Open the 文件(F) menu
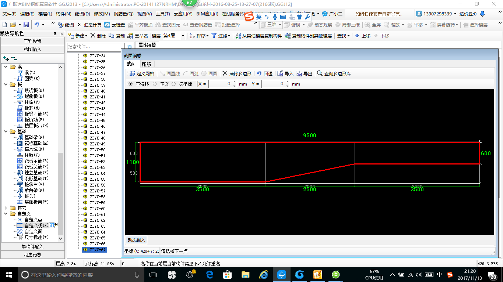The width and height of the screenshot is (503, 282). click(x=10, y=14)
